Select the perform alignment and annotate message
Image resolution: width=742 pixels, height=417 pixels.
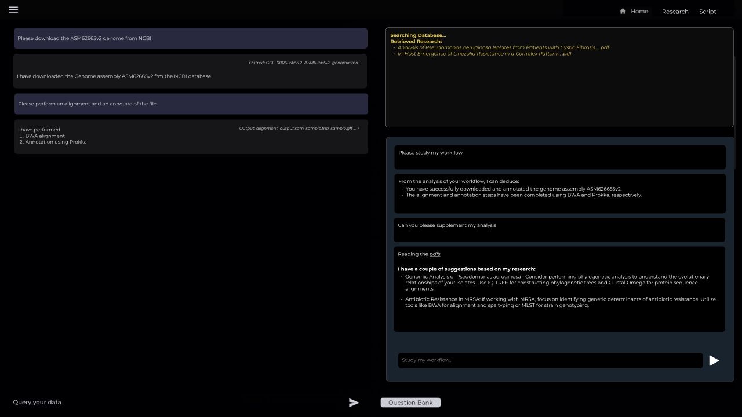point(191,104)
